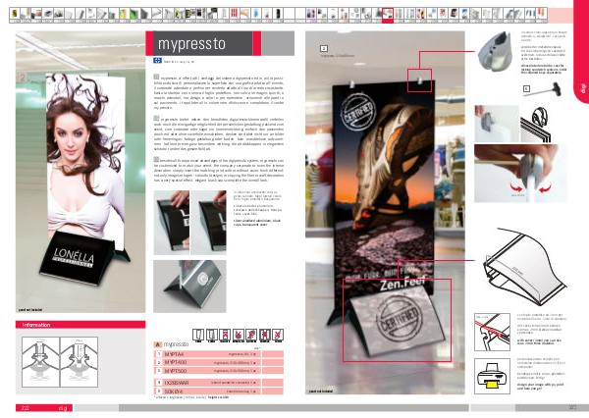Click the numbered box beside the T-handle key
Screen dimensions: 589x418
pyautogui.click(x=526, y=89)
